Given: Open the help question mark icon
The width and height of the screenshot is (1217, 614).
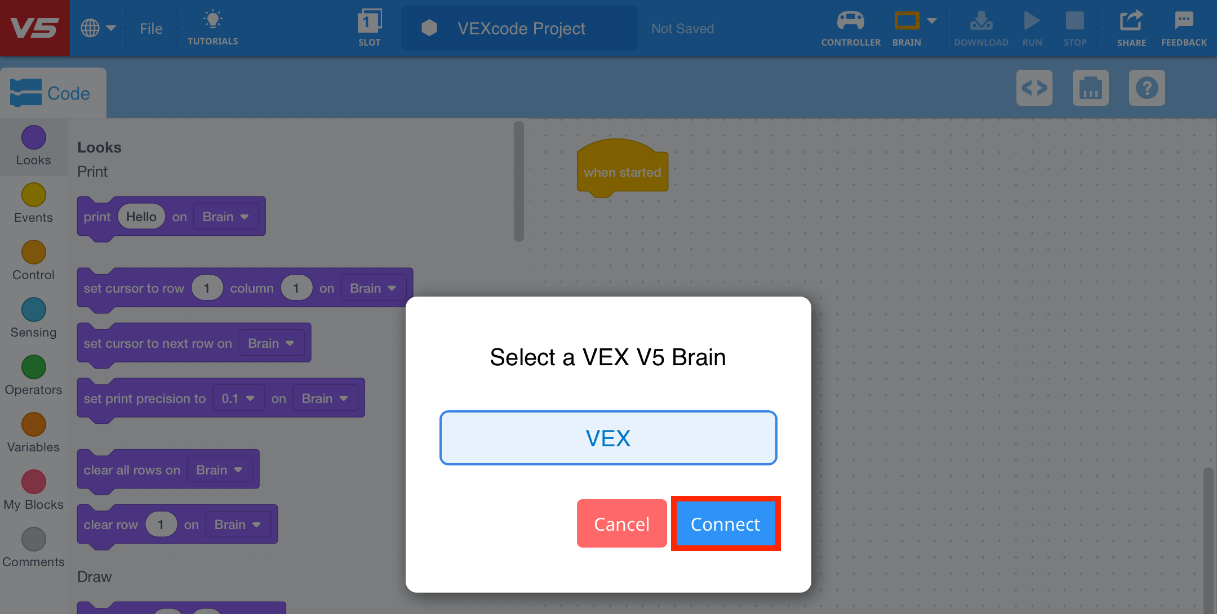Looking at the screenshot, I should tap(1147, 88).
